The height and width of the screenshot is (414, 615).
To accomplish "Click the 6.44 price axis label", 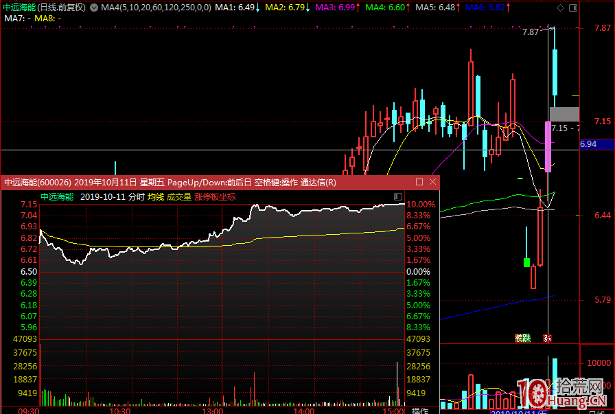I will 603,216.
